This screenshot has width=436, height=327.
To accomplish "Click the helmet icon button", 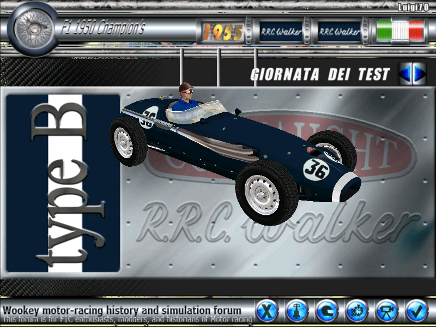I will click(327, 311).
